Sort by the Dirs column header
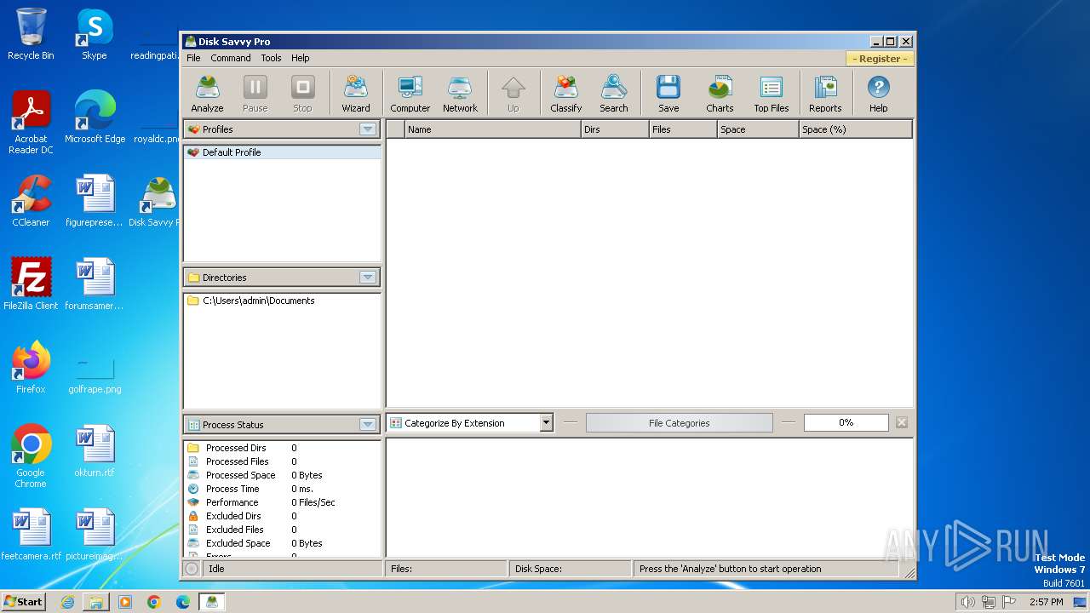 tap(614, 129)
